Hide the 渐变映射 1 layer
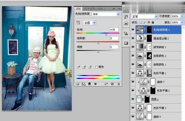The height and width of the screenshot is (121, 185). [133, 47]
